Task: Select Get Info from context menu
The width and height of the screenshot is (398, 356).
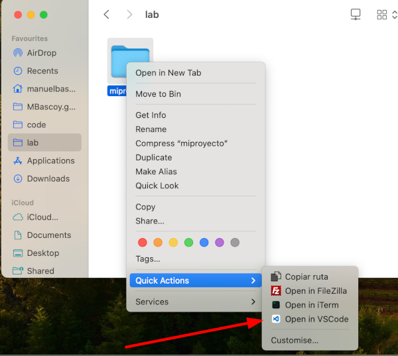Action: pyautogui.click(x=151, y=115)
